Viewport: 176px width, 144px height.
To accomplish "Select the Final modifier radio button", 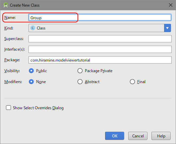I will (x=132, y=82).
